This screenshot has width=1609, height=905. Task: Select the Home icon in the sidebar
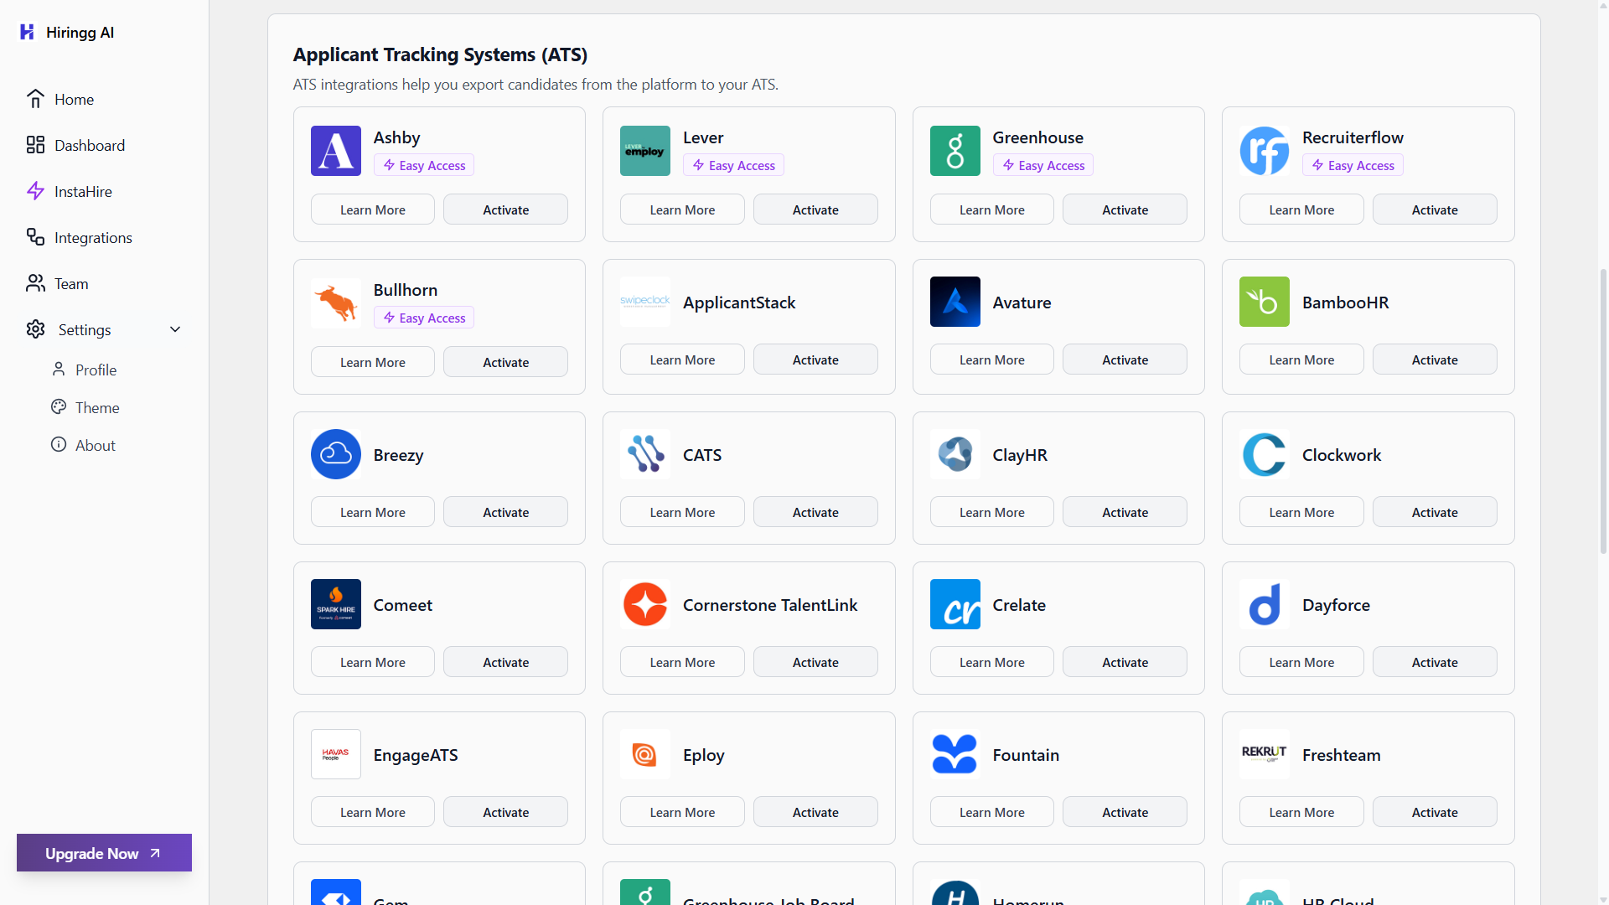36,98
